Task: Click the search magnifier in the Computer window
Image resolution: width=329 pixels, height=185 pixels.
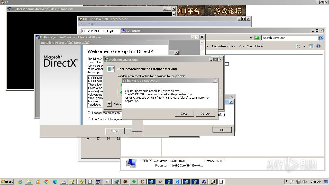Action: tap(321, 38)
